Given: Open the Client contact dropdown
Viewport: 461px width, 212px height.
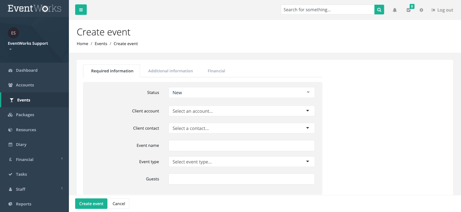Looking at the screenshot, I should (241, 128).
